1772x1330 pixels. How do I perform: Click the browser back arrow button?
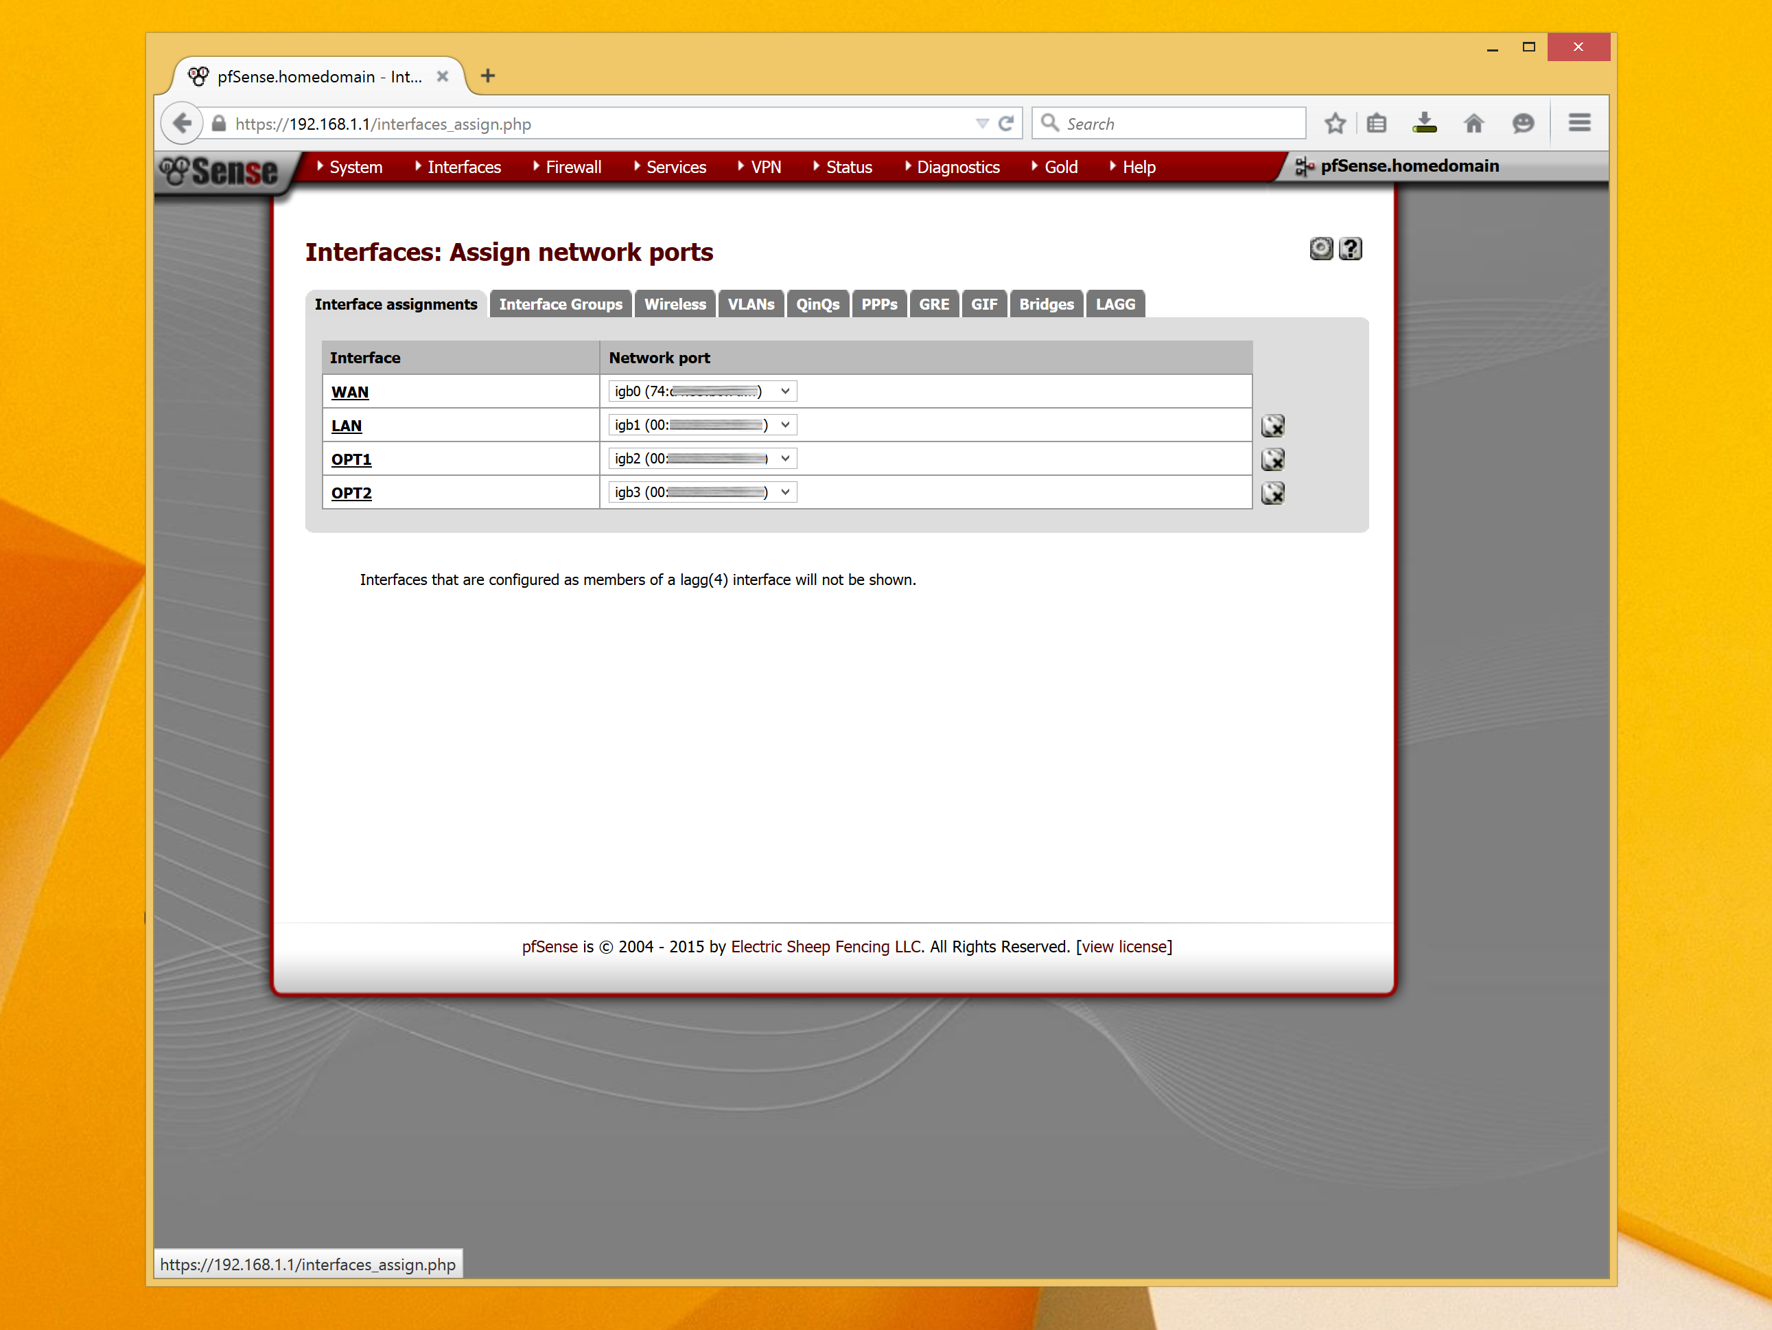[x=182, y=124]
